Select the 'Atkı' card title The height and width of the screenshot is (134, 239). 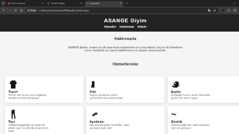click(93, 92)
